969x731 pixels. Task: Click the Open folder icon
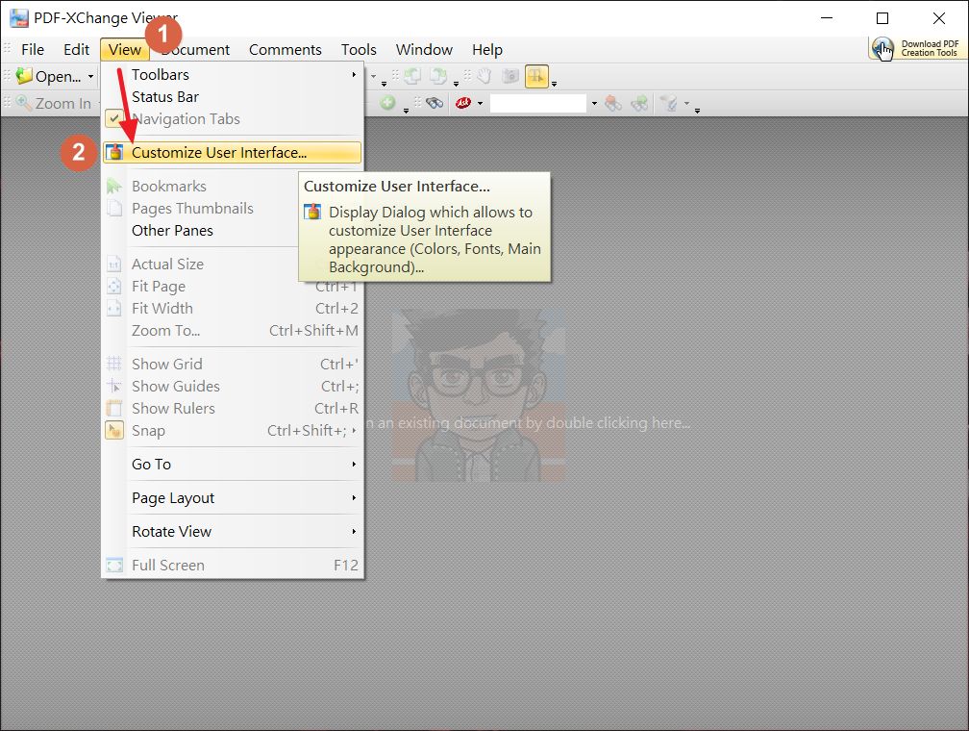click(24, 76)
